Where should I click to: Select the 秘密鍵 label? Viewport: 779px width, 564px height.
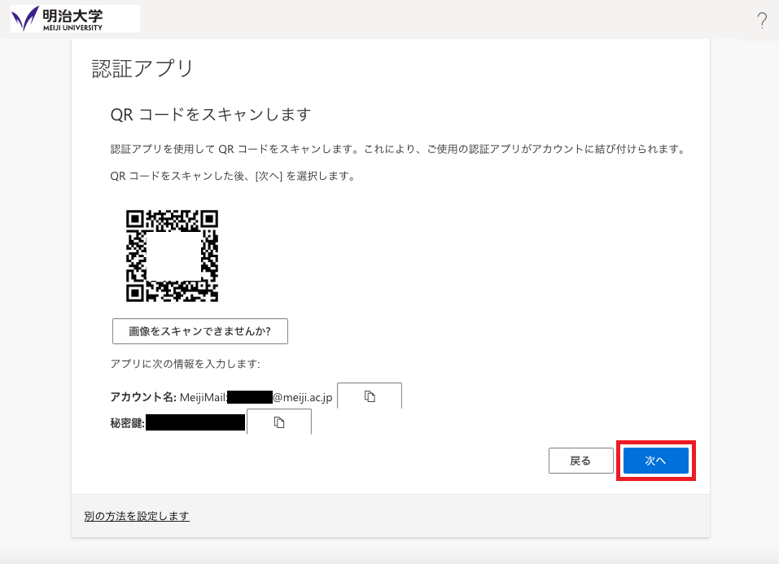[127, 423]
